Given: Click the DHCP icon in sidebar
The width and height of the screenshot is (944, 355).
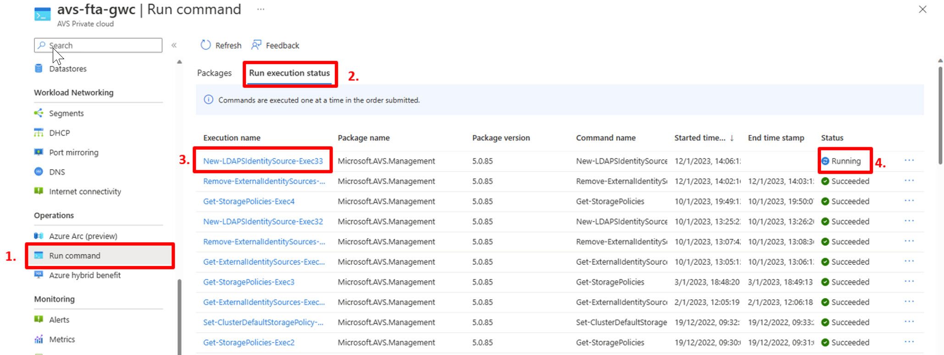Looking at the screenshot, I should 39,133.
